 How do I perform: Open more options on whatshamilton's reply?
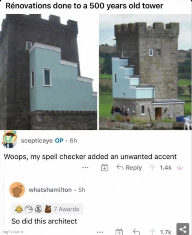[x=100, y=232]
